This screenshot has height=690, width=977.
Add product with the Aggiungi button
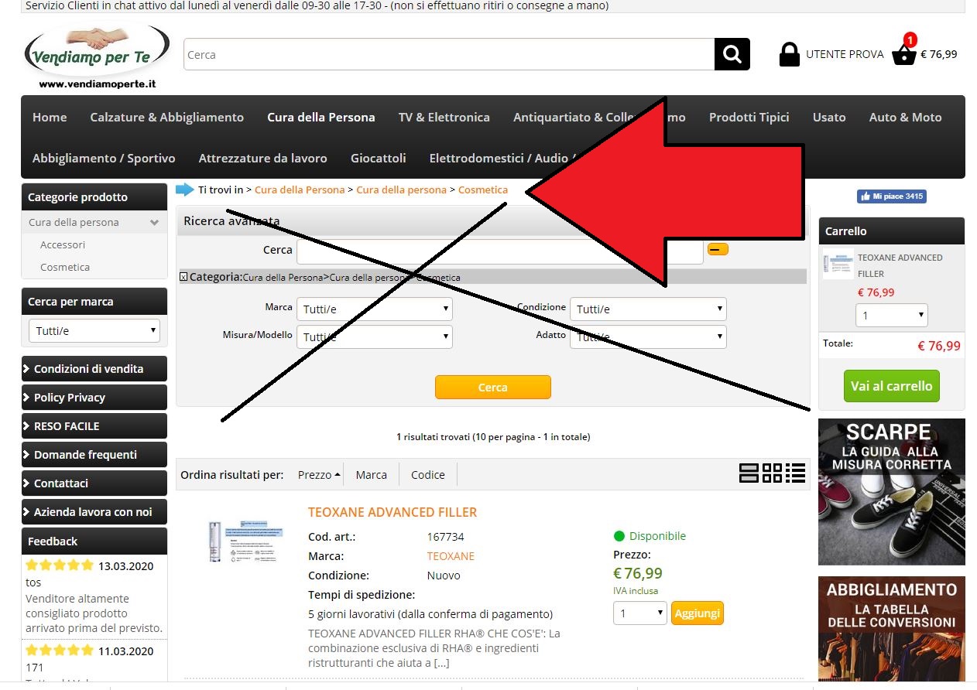click(x=697, y=613)
